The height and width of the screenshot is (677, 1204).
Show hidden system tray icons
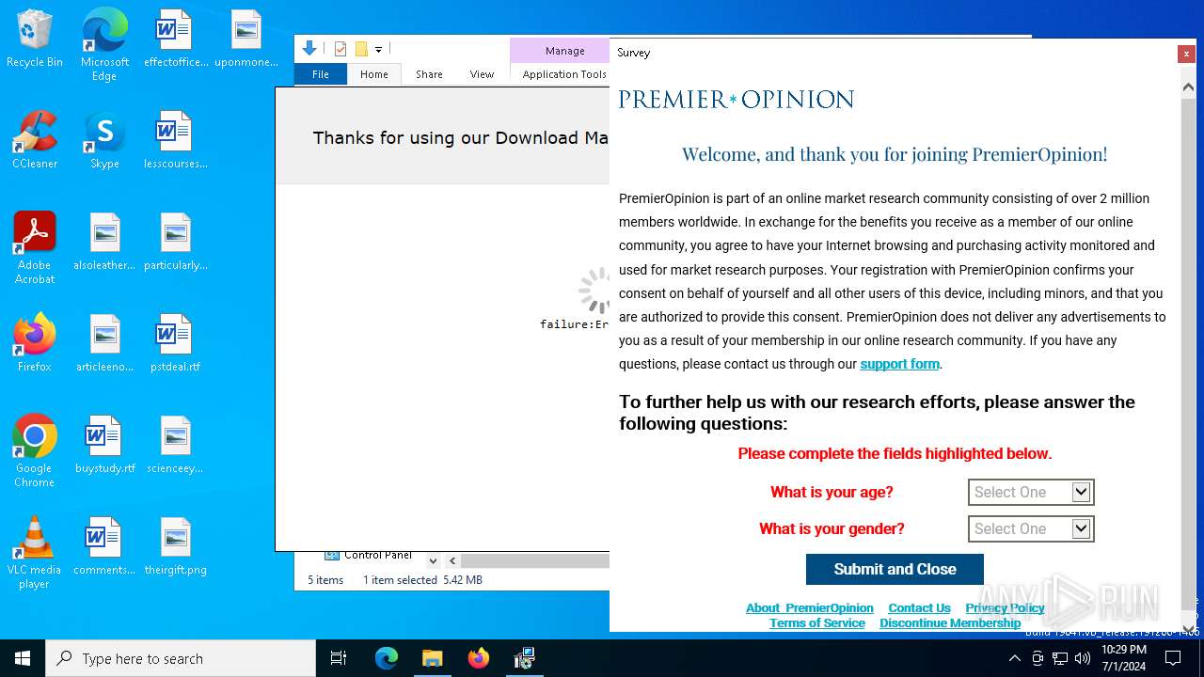(1015, 658)
